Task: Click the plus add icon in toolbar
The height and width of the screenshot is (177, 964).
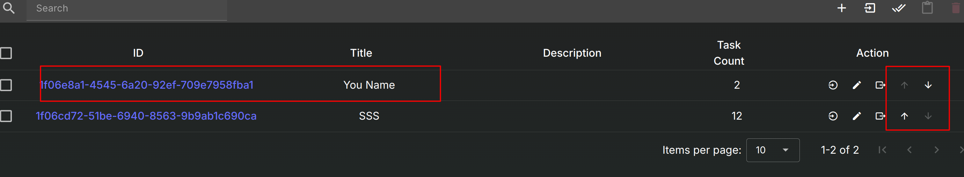Action: (x=842, y=8)
